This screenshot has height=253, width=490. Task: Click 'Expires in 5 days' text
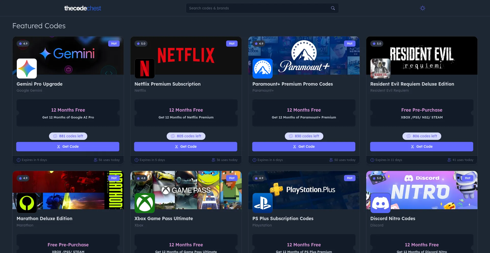152,160
